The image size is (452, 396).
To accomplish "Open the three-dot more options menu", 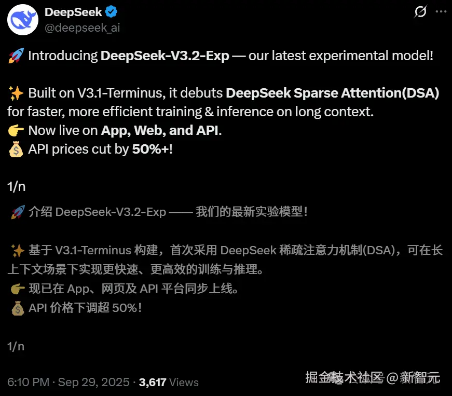I will (441, 11).
